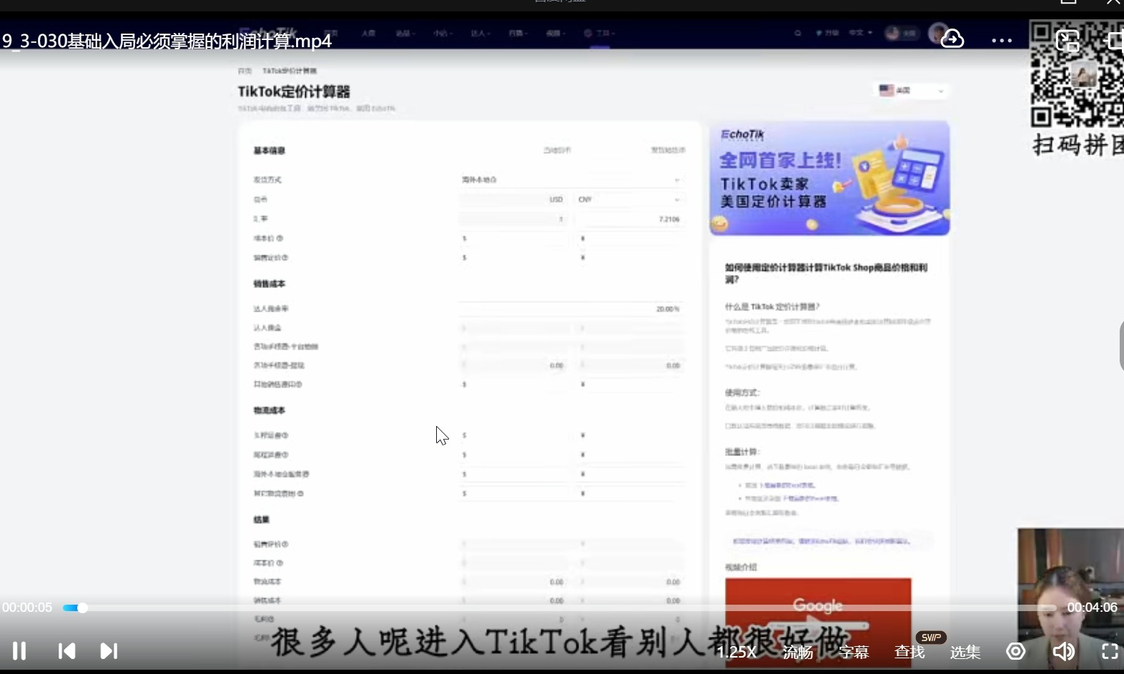This screenshot has width=1124, height=674.
Task: Open the 1.25X playback speed menu
Action: 736,652
